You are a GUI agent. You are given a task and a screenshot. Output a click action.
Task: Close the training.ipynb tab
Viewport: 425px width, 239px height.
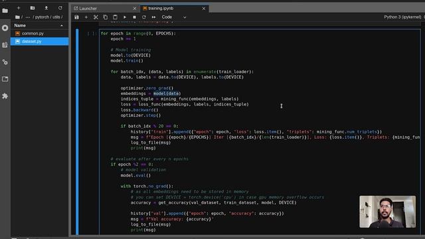click(x=204, y=9)
